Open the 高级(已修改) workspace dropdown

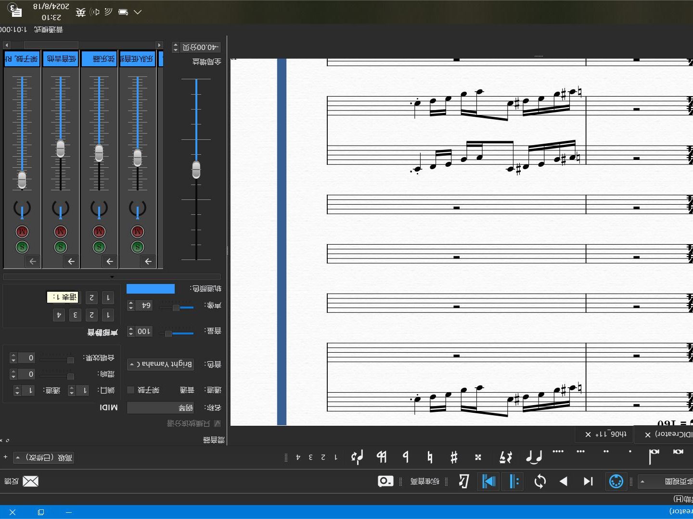coord(44,457)
